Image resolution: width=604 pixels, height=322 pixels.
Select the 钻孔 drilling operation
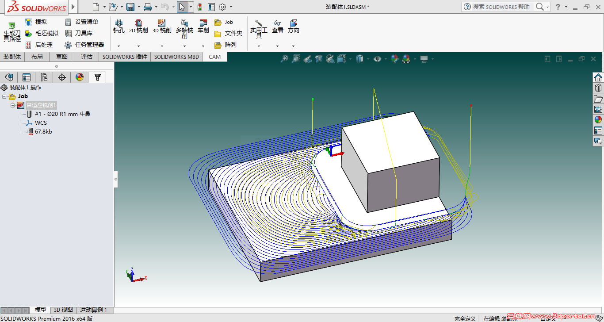[x=119, y=27]
